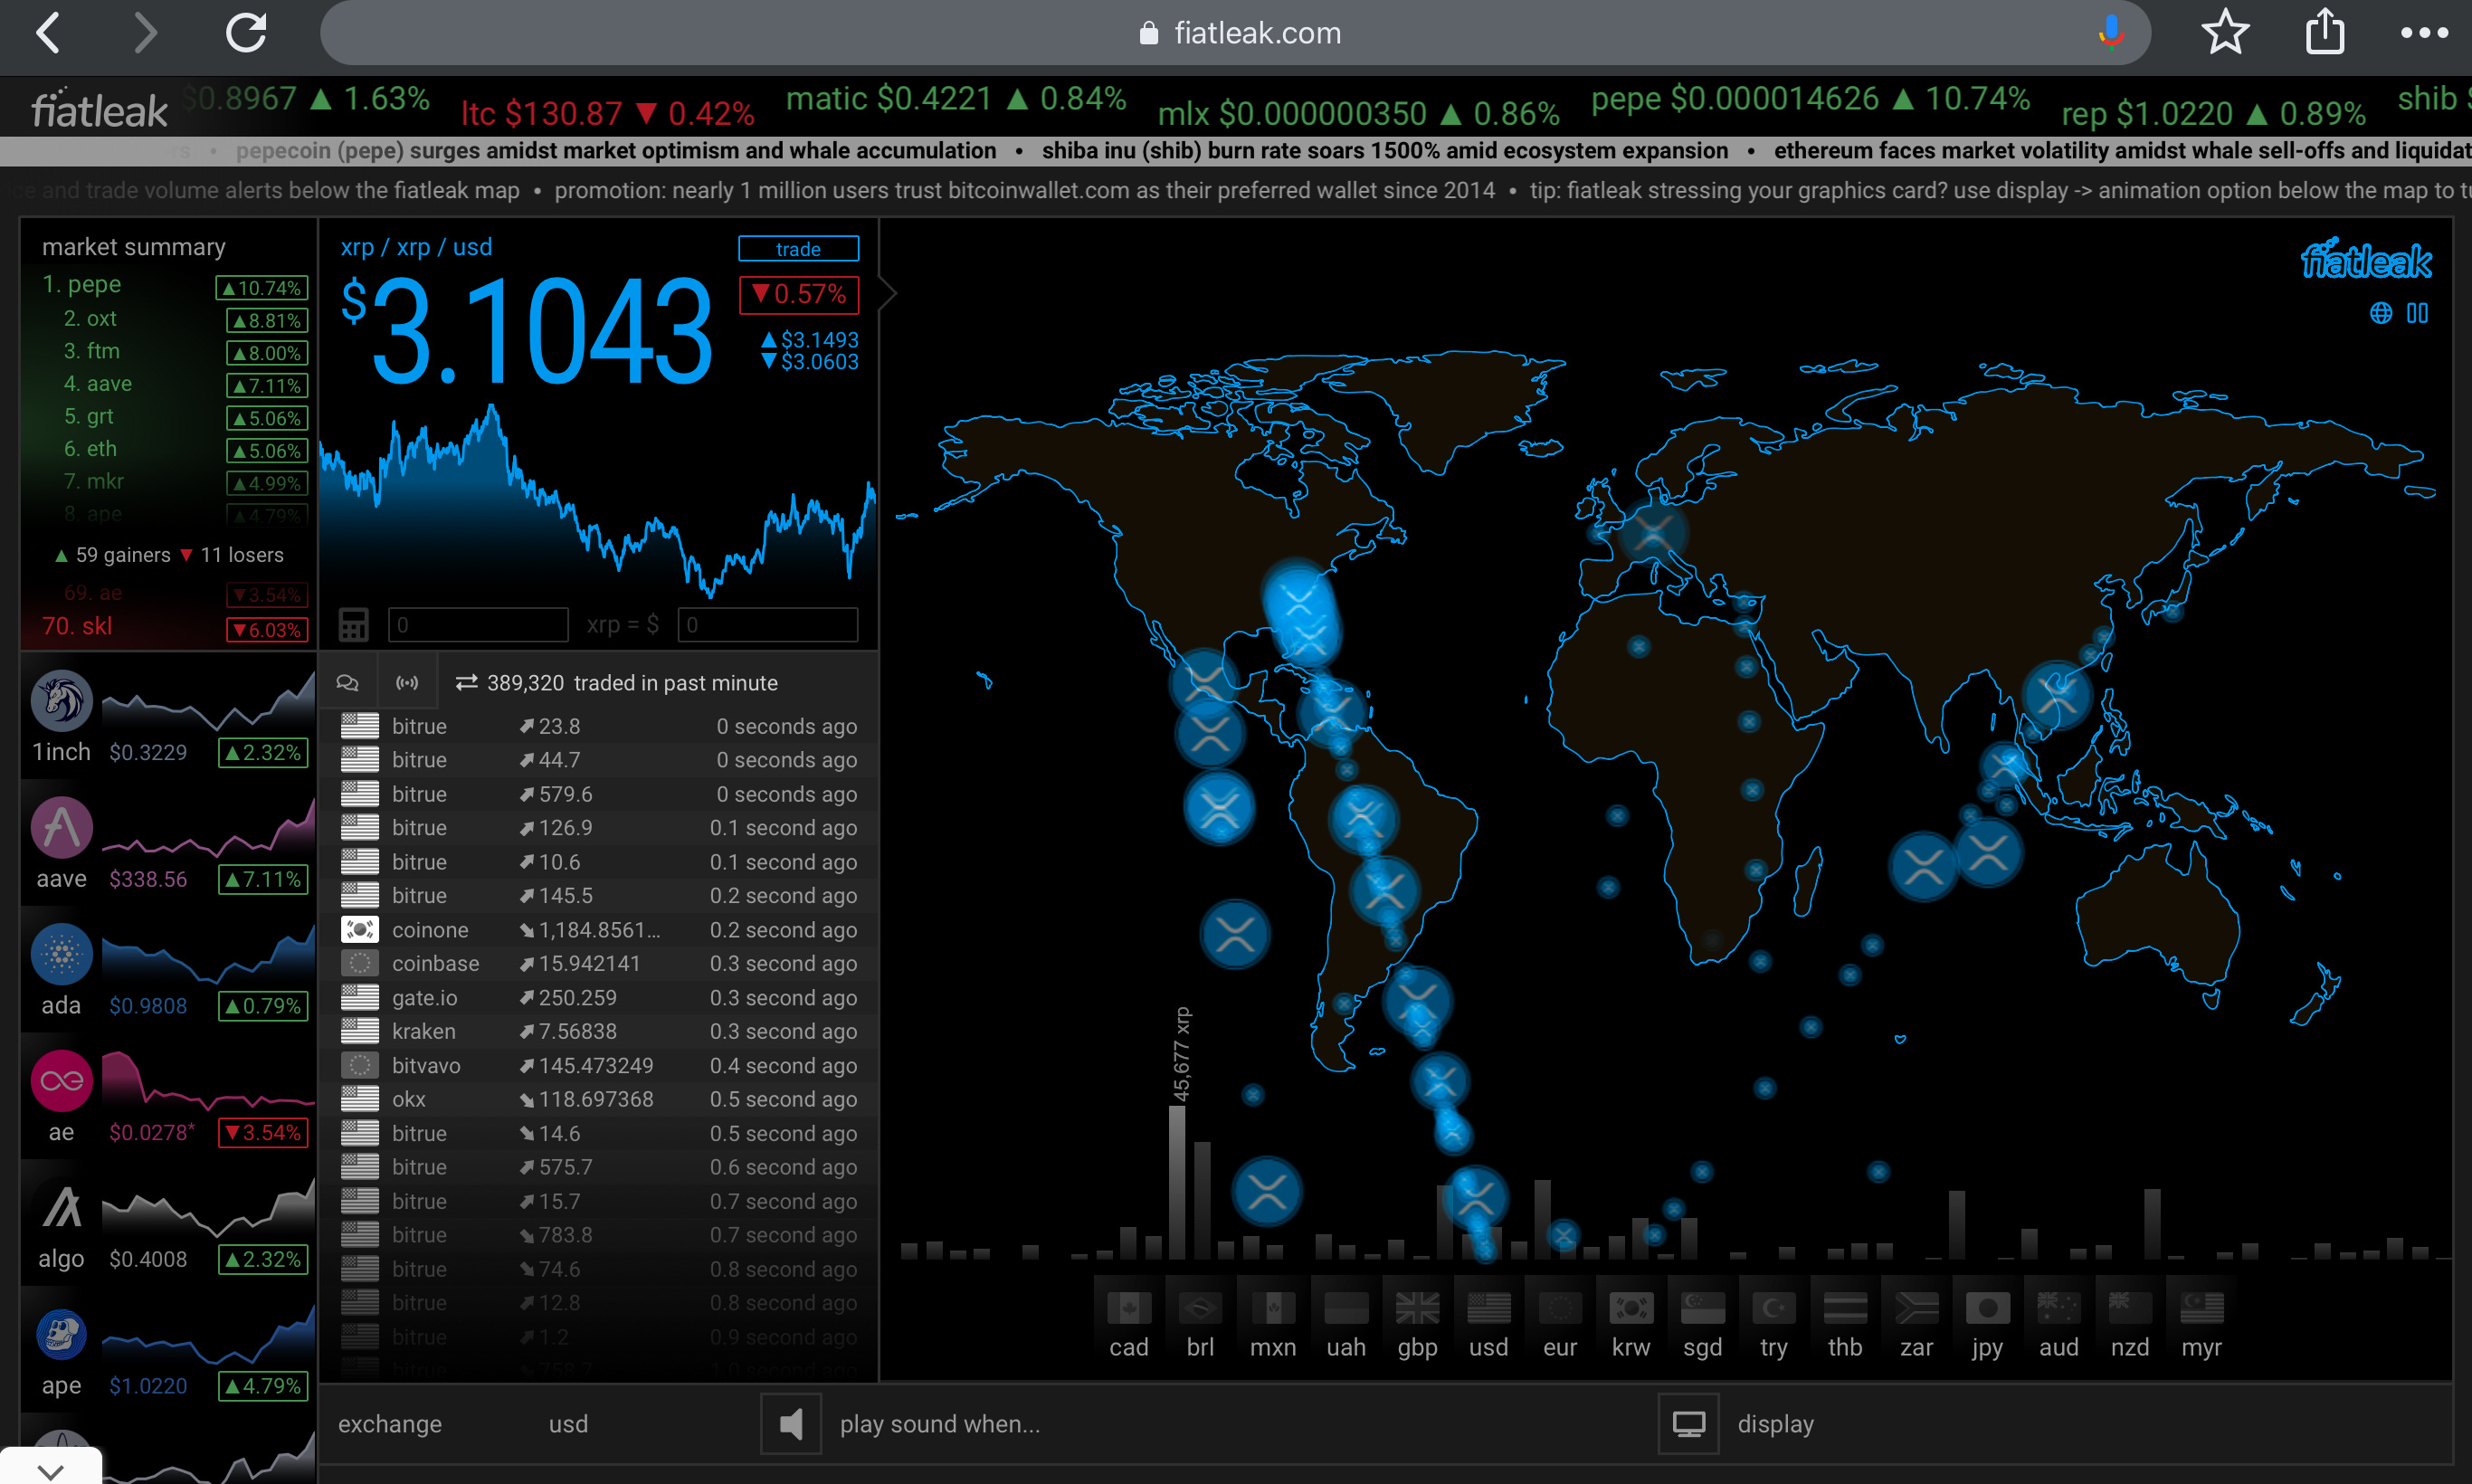Toggle the eur currency flag

tap(1560, 1307)
